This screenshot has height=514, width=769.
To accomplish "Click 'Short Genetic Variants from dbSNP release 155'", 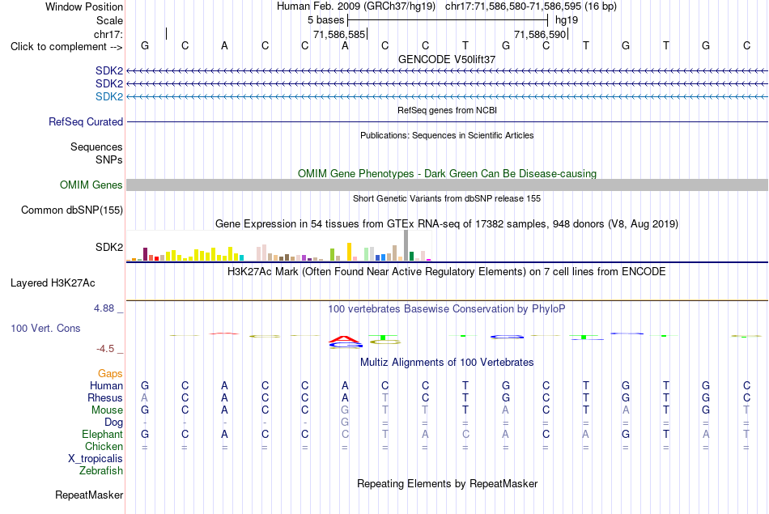I will tap(447, 198).
